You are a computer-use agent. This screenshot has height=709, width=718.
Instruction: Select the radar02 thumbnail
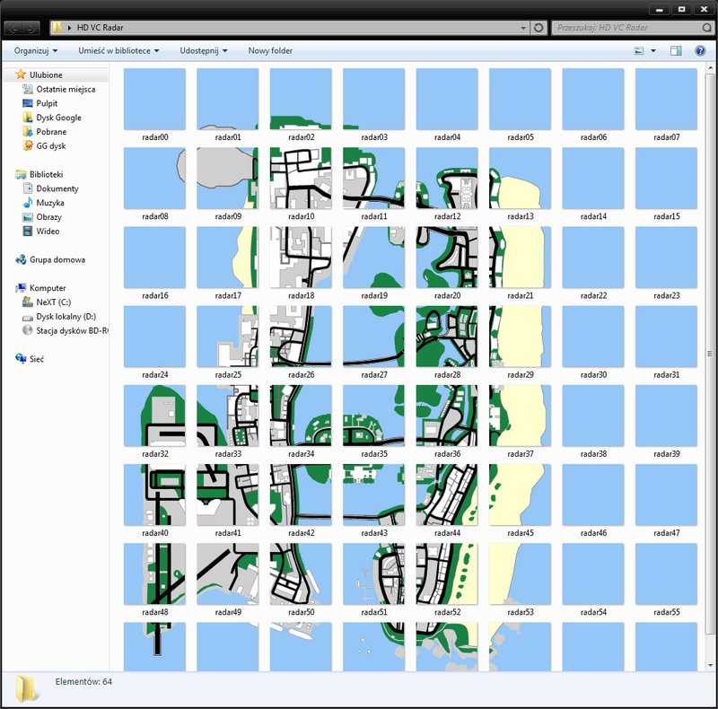(301, 99)
